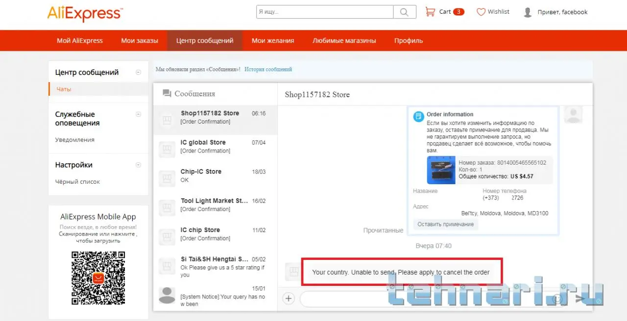Click Chip-IC Store avatar icon
This screenshot has width=627, height=321.
[x=168, y=178]
